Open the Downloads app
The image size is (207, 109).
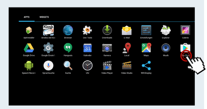pos(107,30)
